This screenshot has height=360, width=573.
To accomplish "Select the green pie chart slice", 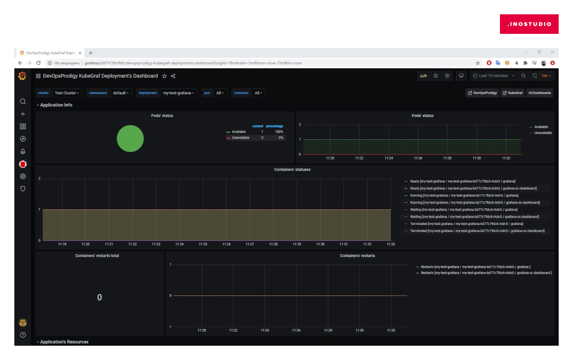I will [130, 139].
